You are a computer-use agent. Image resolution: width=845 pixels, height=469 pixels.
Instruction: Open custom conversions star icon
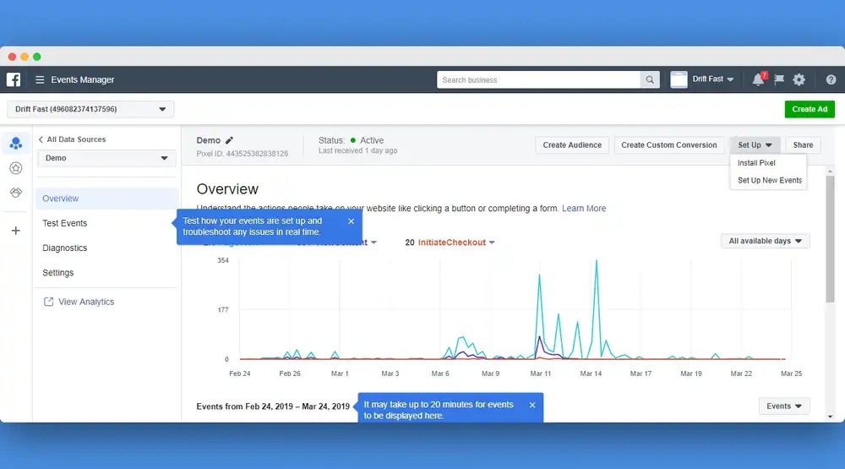click(x=15, y=168)
